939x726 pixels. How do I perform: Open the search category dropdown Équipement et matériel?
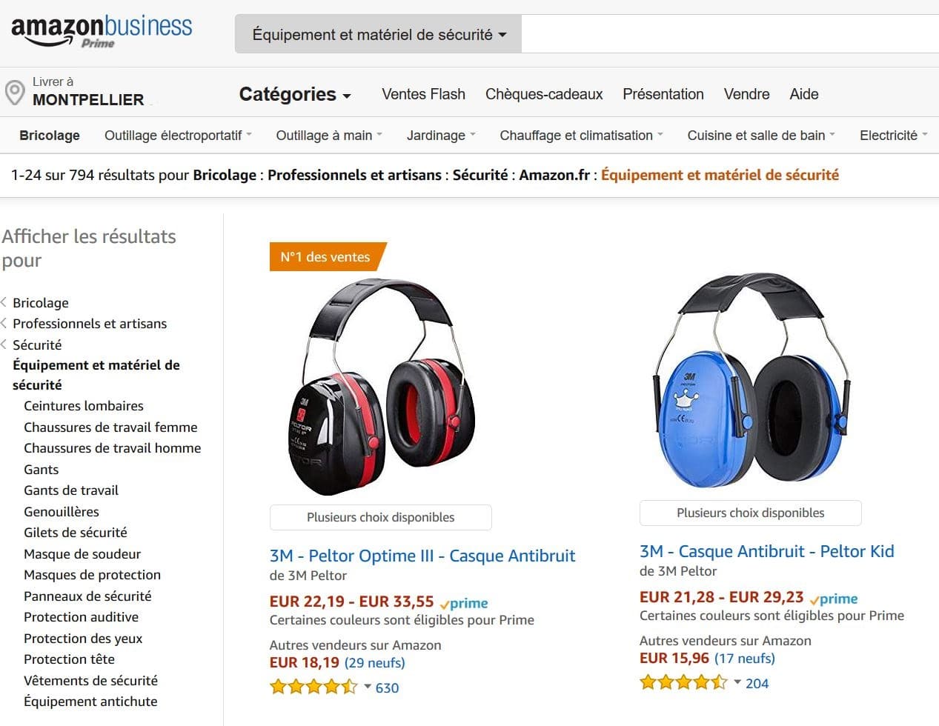(379, 34)
